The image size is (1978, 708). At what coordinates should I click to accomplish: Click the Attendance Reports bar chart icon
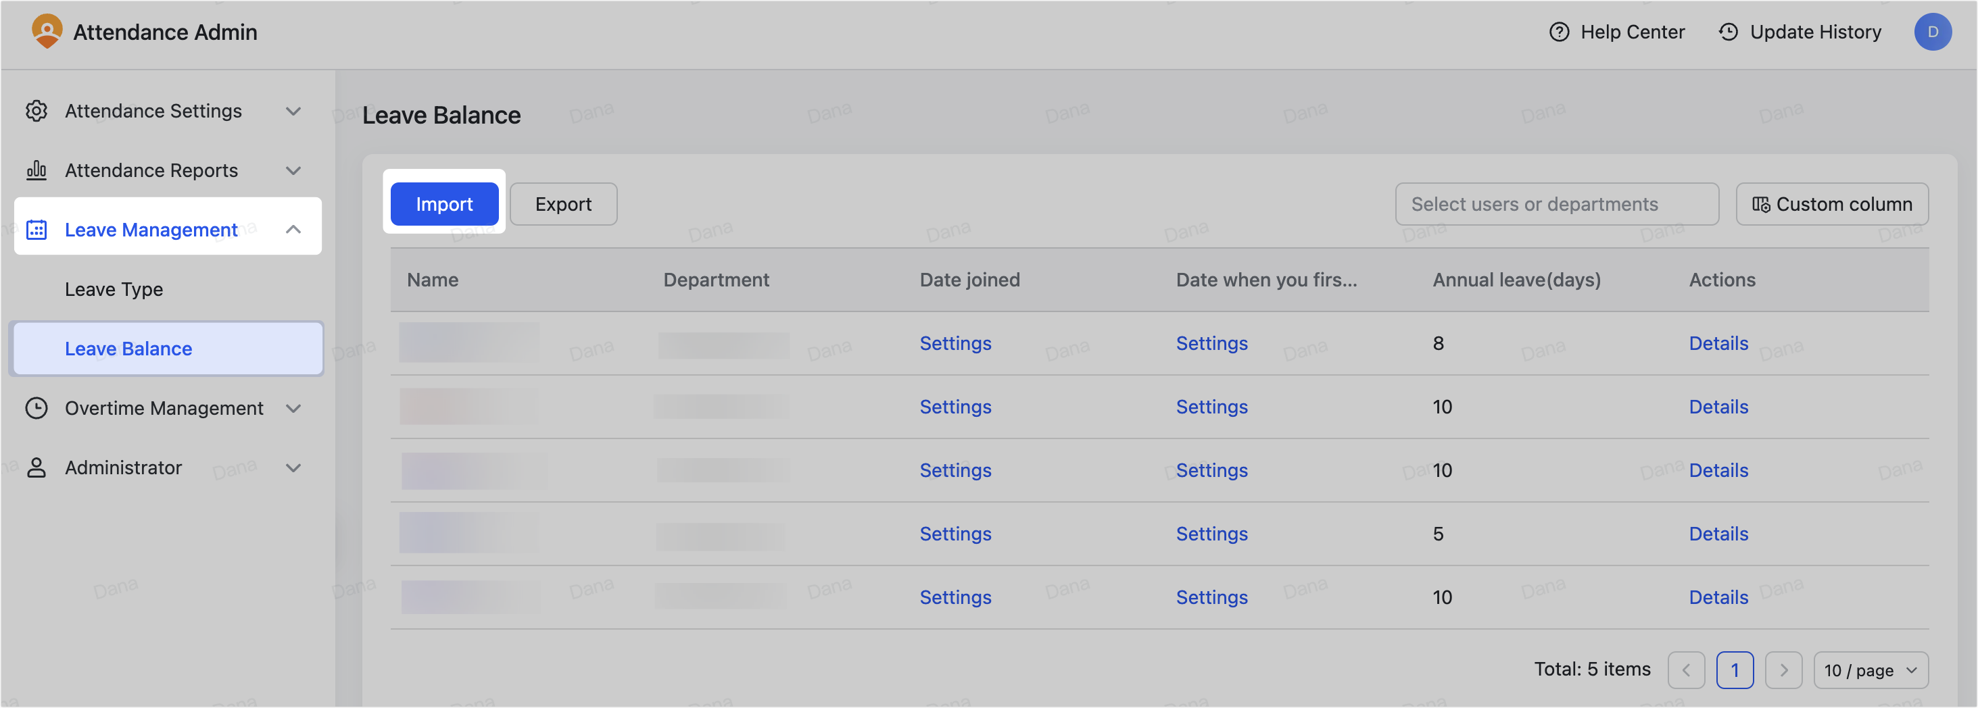pos(36,170)
